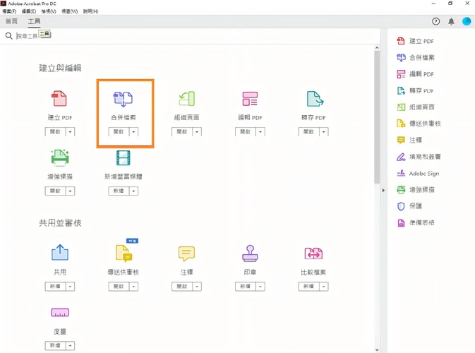
Task: Click the 新增 button under 共用
Action: pos(56,287)
